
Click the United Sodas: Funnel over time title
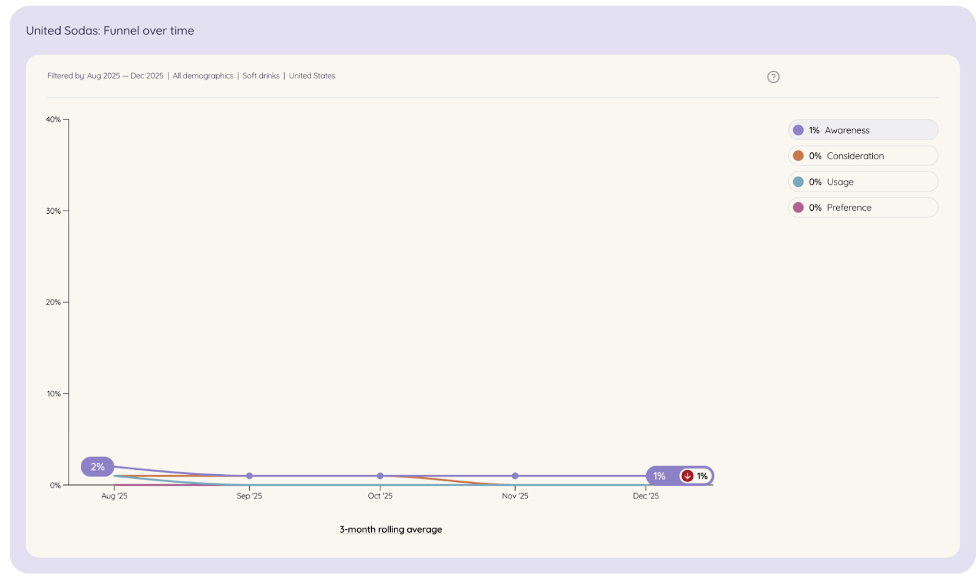pyautogui.click(x=110, y=31)
